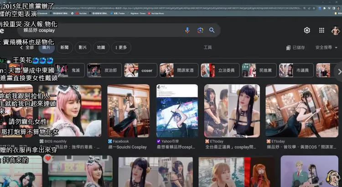Screen dimensions: 342x187
Task: Open the Google apps grid
Action: [x=321, y=30]
